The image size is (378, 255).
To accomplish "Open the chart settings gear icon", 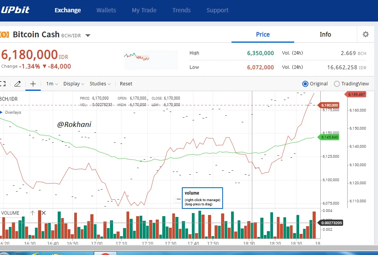I will click(365, 34).
